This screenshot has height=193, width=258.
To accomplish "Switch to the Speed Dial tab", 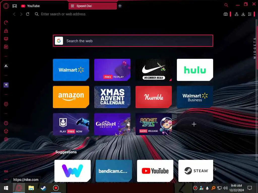I will [93, 6].
